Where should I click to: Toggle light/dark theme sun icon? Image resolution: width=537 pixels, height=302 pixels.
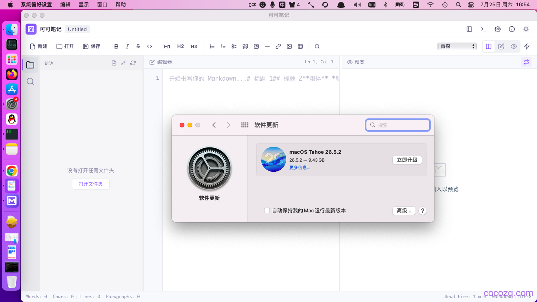click(526, 29)
